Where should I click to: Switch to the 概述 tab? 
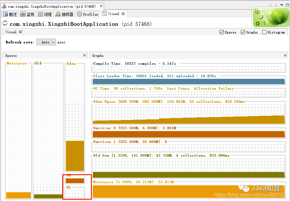pyautogui.click(x=10, y=14)
